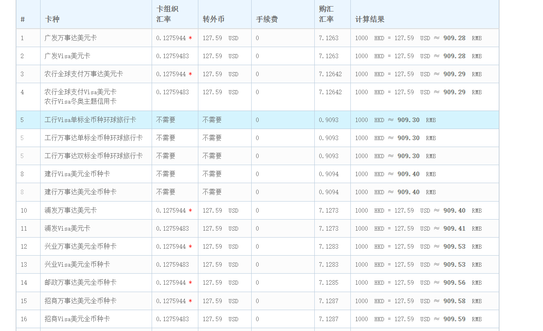This screenshot has height=331, width=543.
Task: Click 7.1283 rate in 兴业Visa美元全币种卡 row
Action: [329, 265]
